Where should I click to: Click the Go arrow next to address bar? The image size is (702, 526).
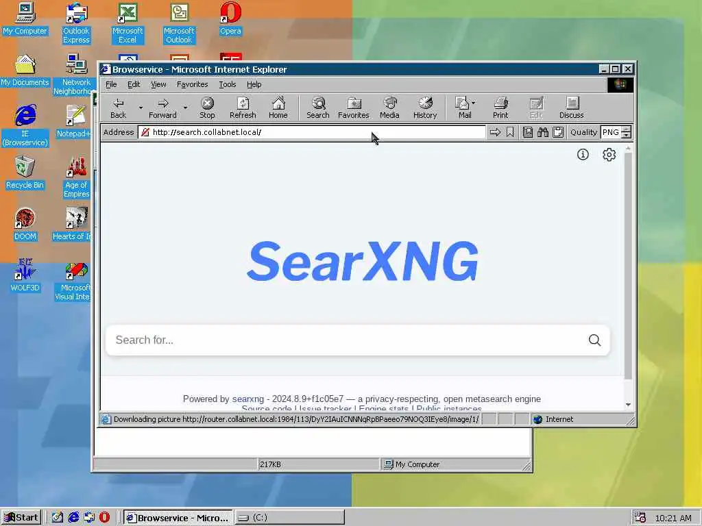(495, 132)
